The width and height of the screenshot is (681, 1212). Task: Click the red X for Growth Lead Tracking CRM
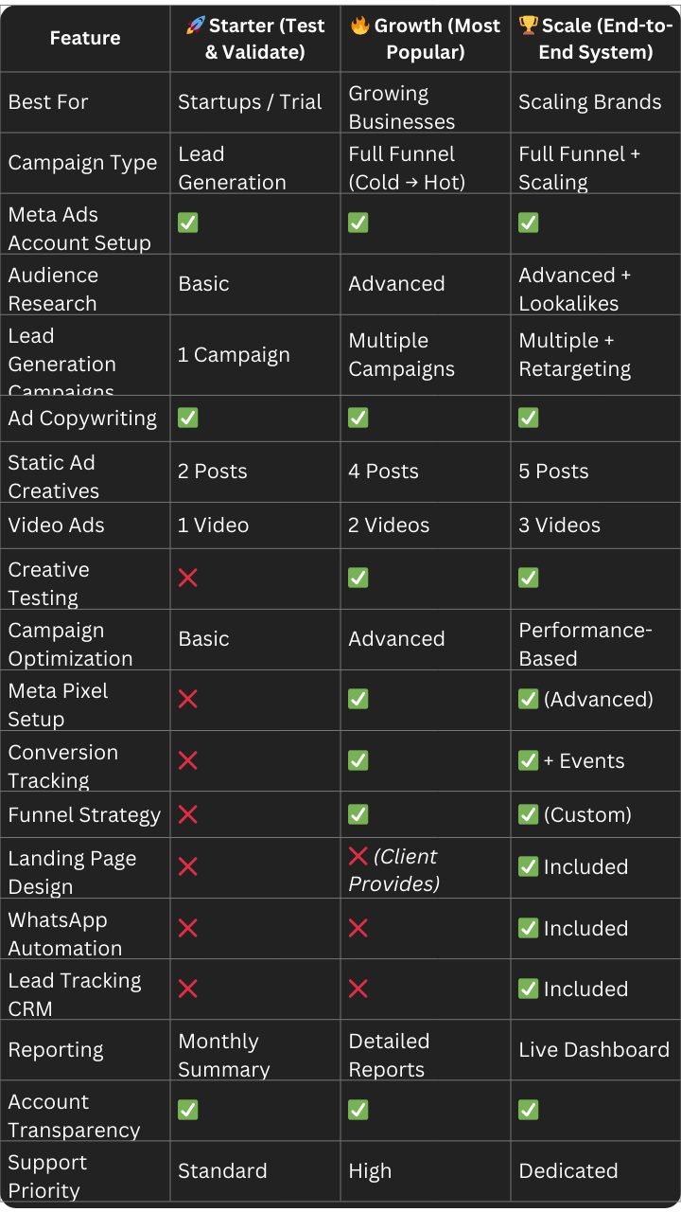[x=358, y=989]
